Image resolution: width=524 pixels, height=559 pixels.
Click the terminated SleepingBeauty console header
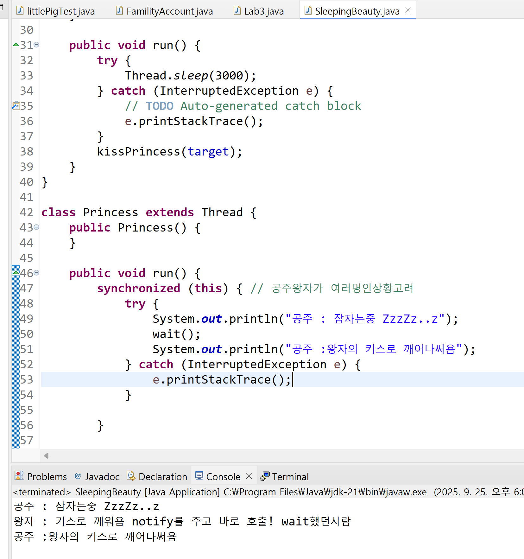click(268, 492)
